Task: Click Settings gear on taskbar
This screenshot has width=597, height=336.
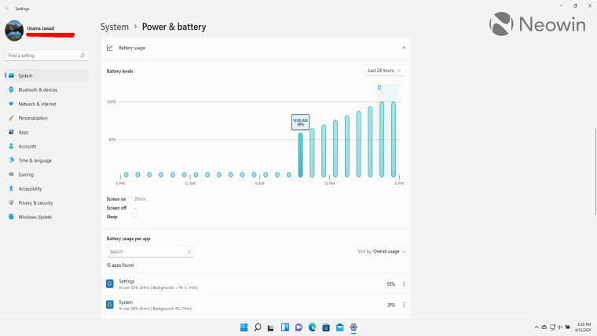Action: pyautogui.click(x=353, y=327)
